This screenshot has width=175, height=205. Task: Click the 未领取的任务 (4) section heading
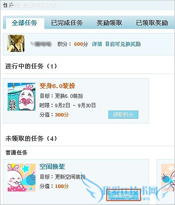point(31,138)
